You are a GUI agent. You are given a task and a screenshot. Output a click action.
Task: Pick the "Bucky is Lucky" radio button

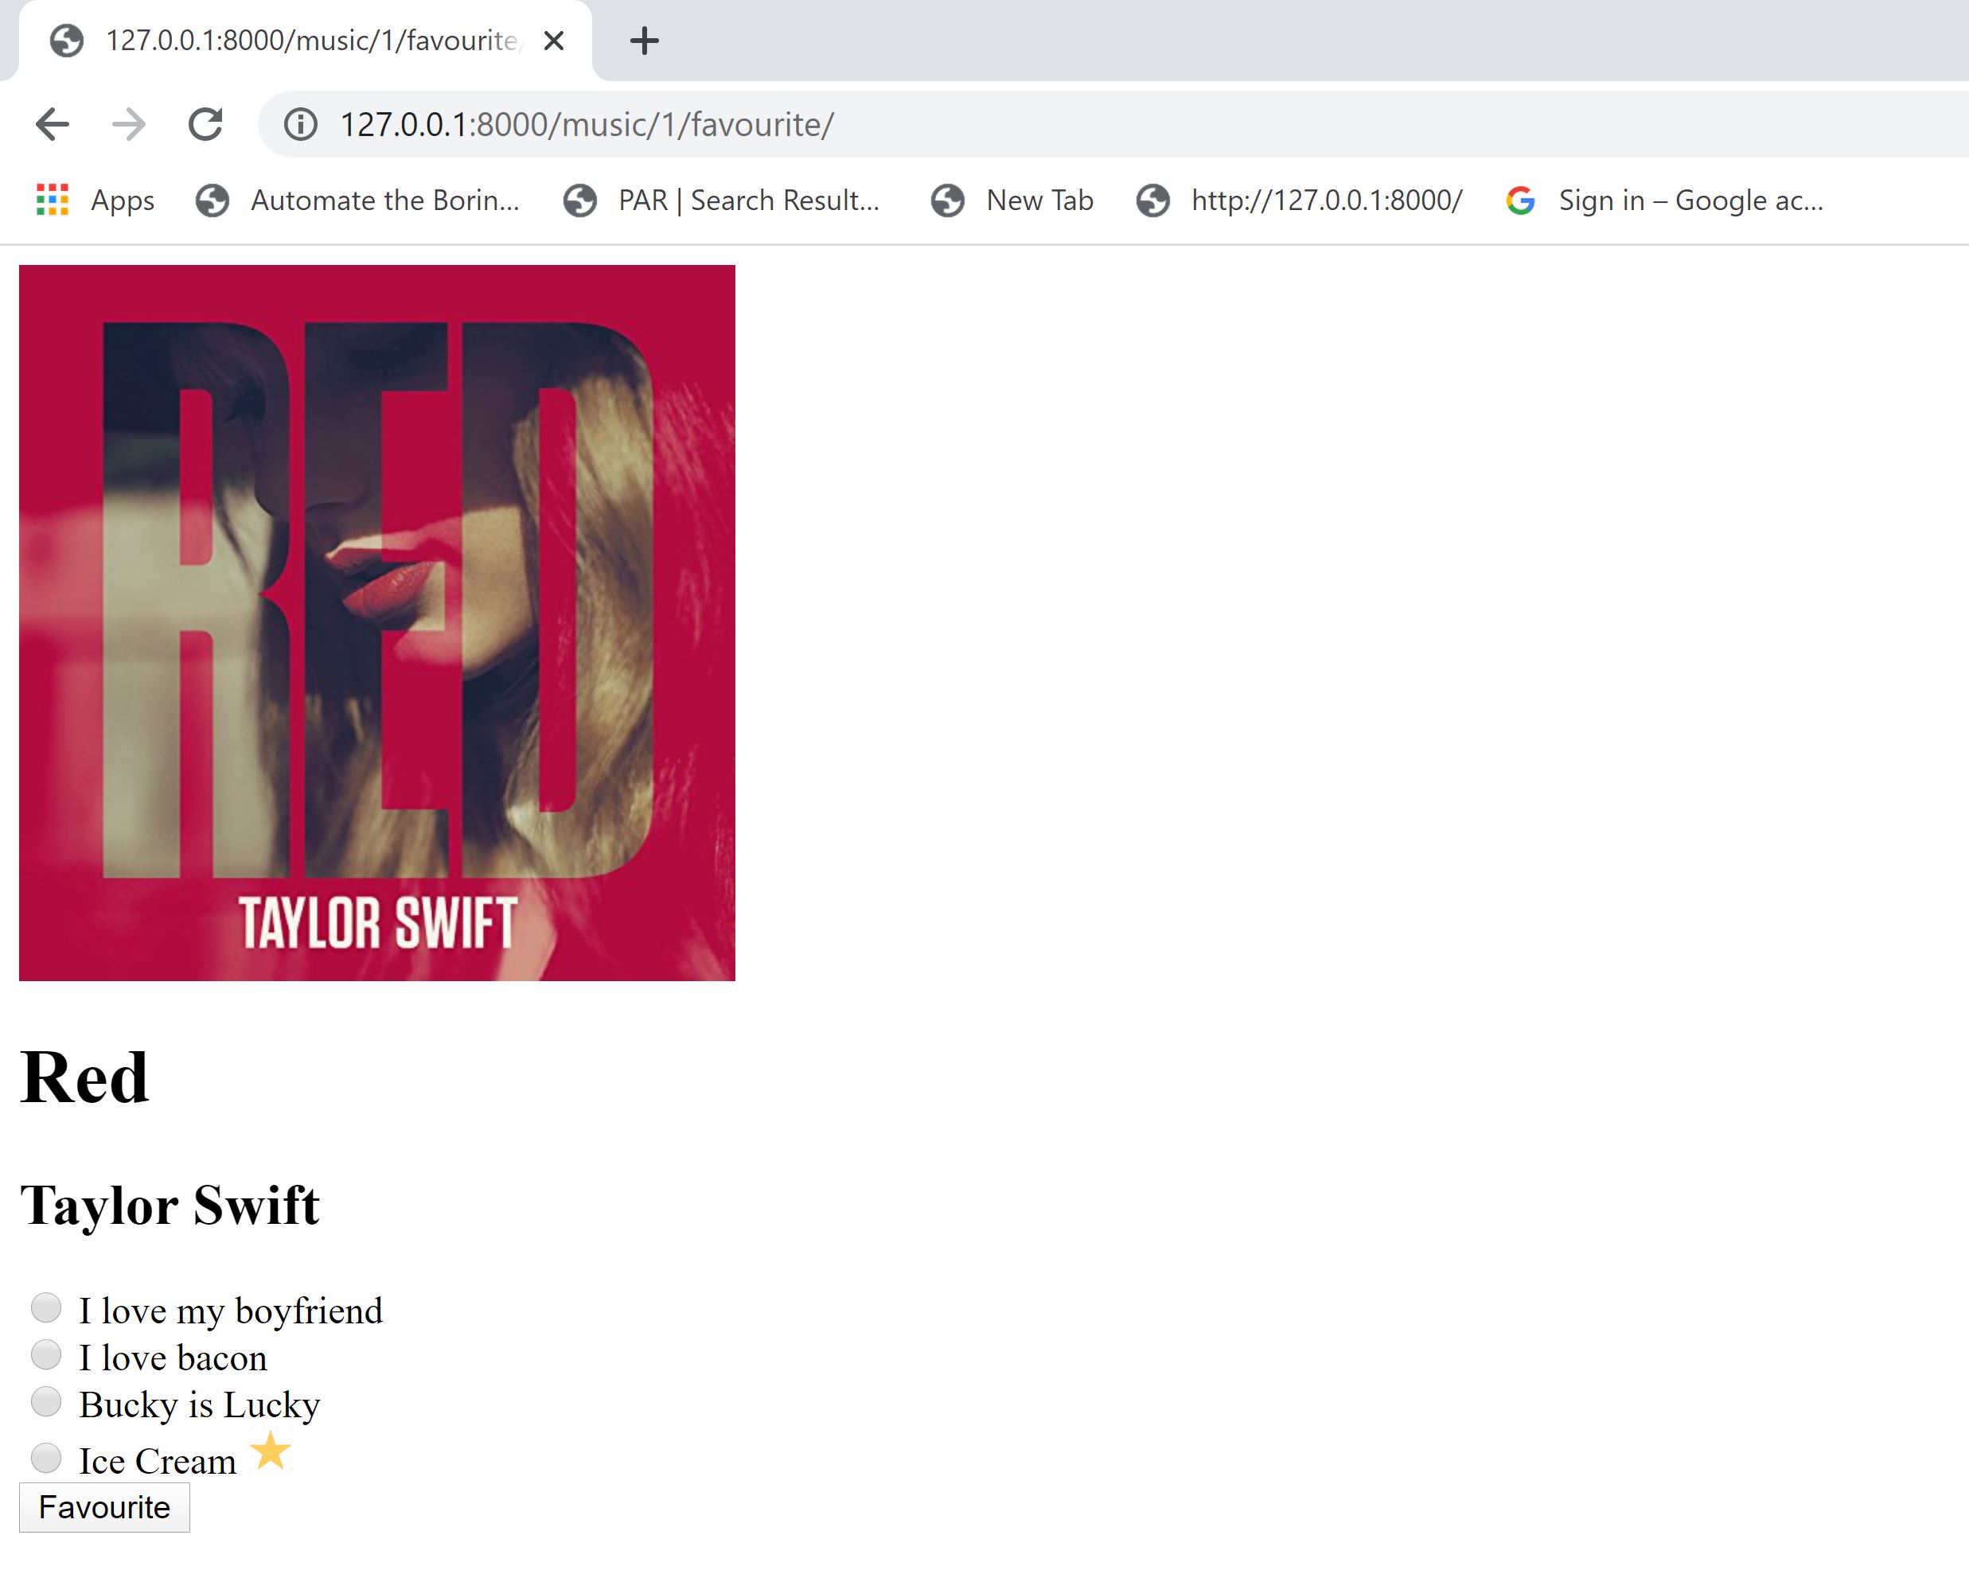[x=45, y=1401]
